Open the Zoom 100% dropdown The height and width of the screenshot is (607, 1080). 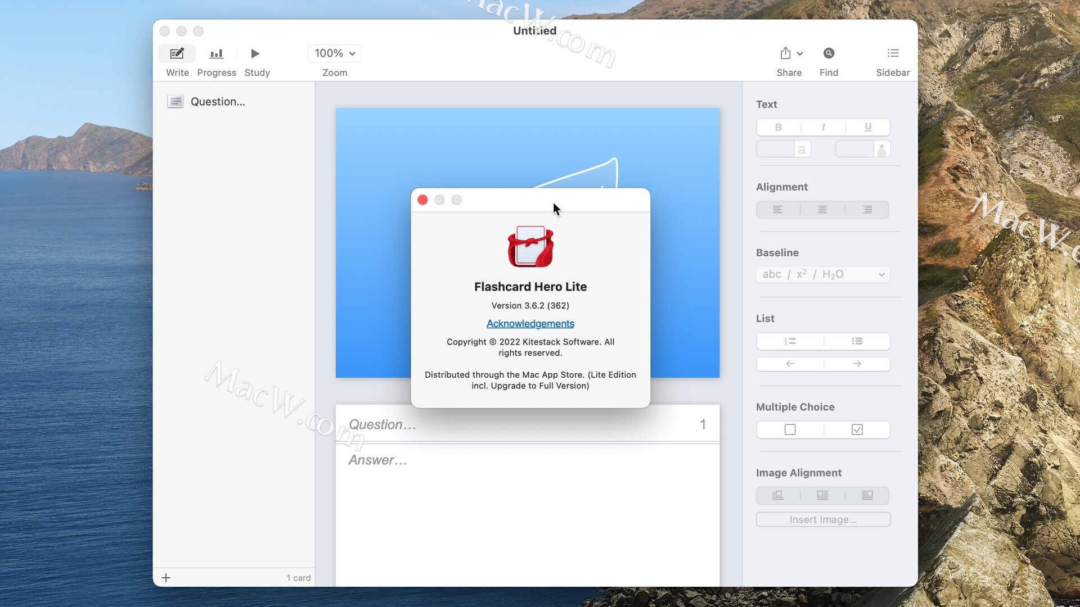tap(335, 53)
